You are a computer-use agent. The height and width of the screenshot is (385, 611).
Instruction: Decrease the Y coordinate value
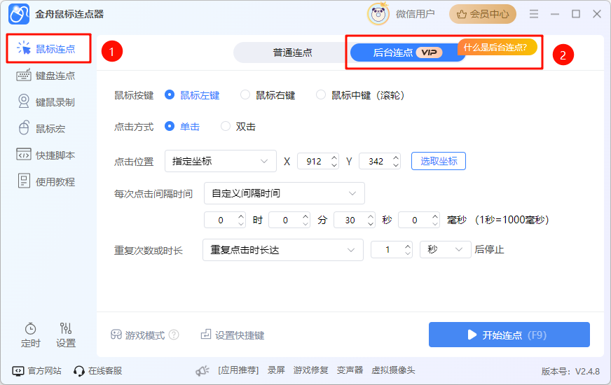[396, 165]
